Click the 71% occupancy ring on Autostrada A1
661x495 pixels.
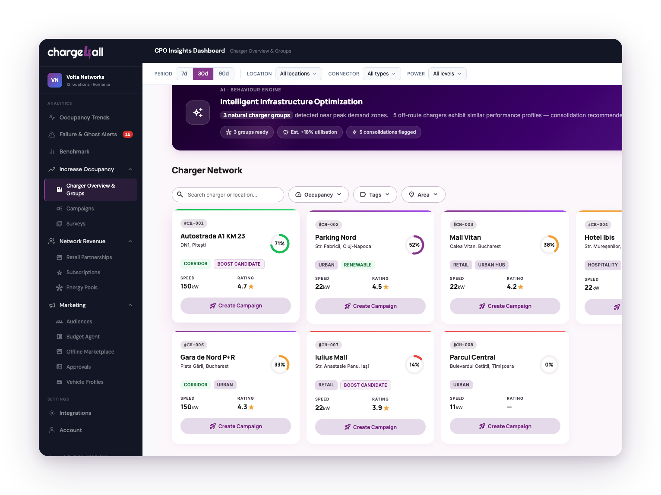(x=280, y=244)
